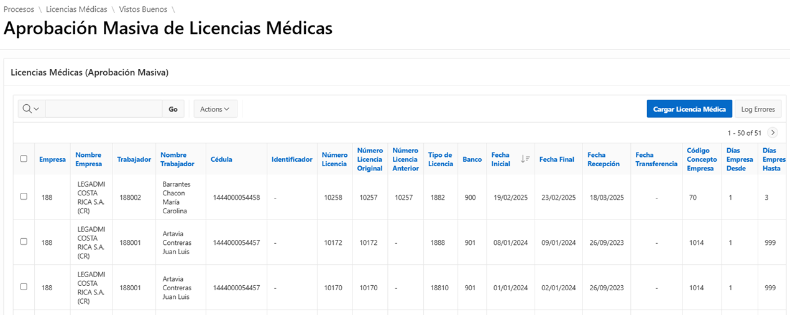
Task: Select checkbox for license number 10172 row
Action: point(24,242)
